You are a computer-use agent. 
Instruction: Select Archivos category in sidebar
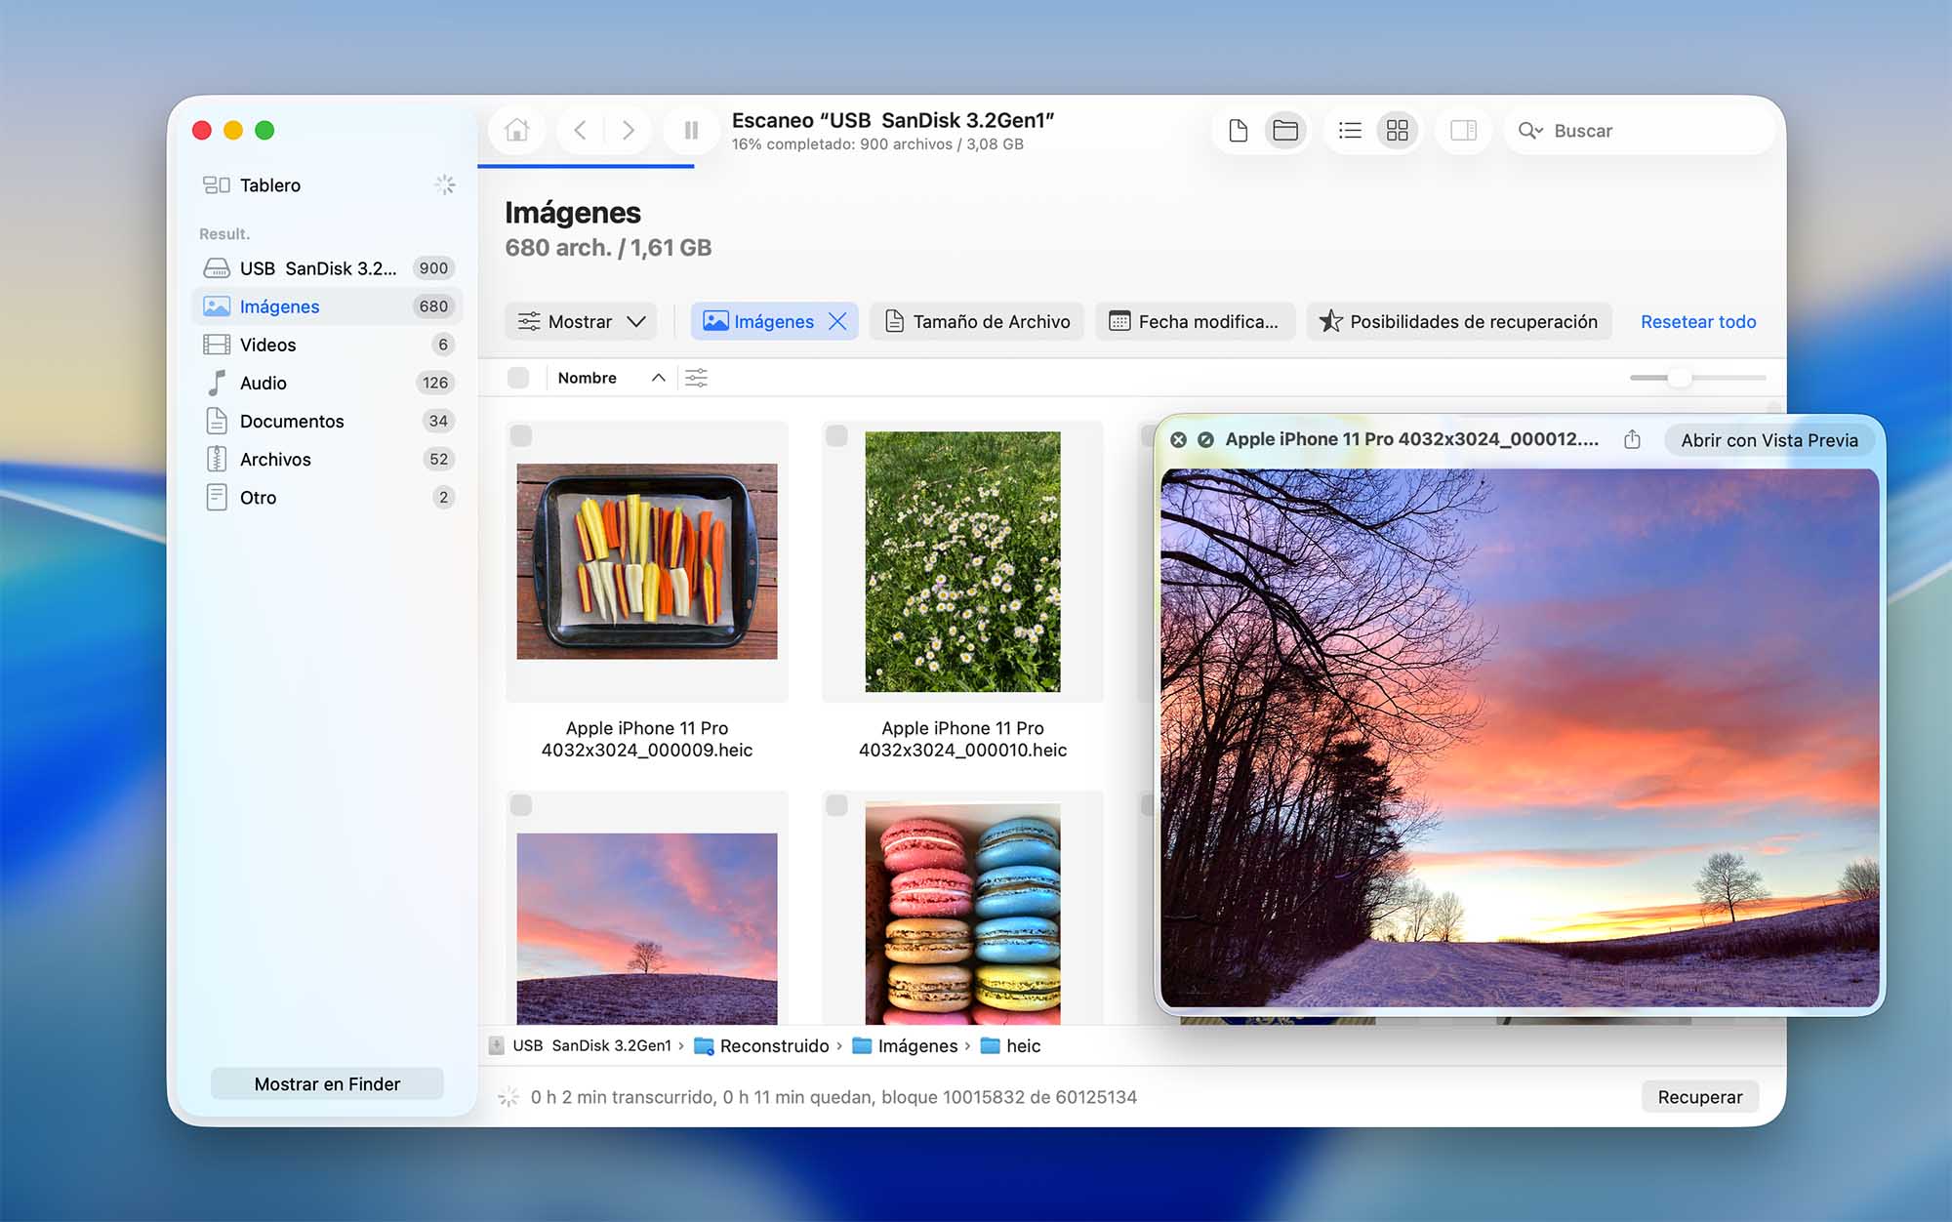click(x=327, y=458)
